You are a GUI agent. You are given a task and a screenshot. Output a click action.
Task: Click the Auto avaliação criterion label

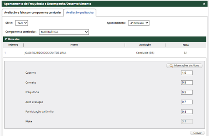pyautogui.click(x=34, y=102)
